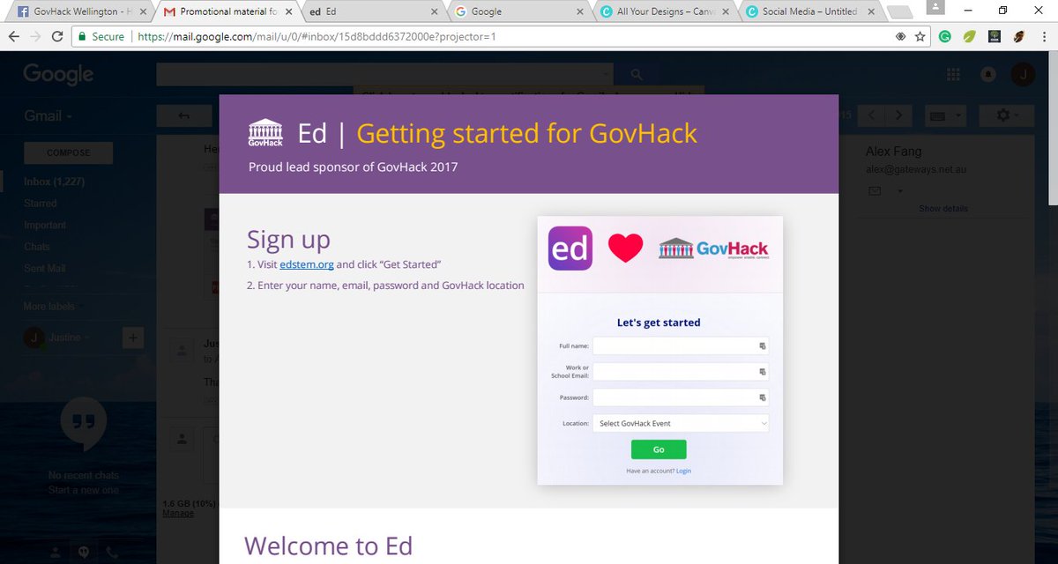Open the Gmail settings gear

pyautogui.click(x=1007, y=115)
